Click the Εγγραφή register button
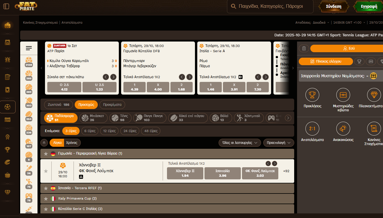This screenshot has height=218, width=383. [x=369, y=7]
